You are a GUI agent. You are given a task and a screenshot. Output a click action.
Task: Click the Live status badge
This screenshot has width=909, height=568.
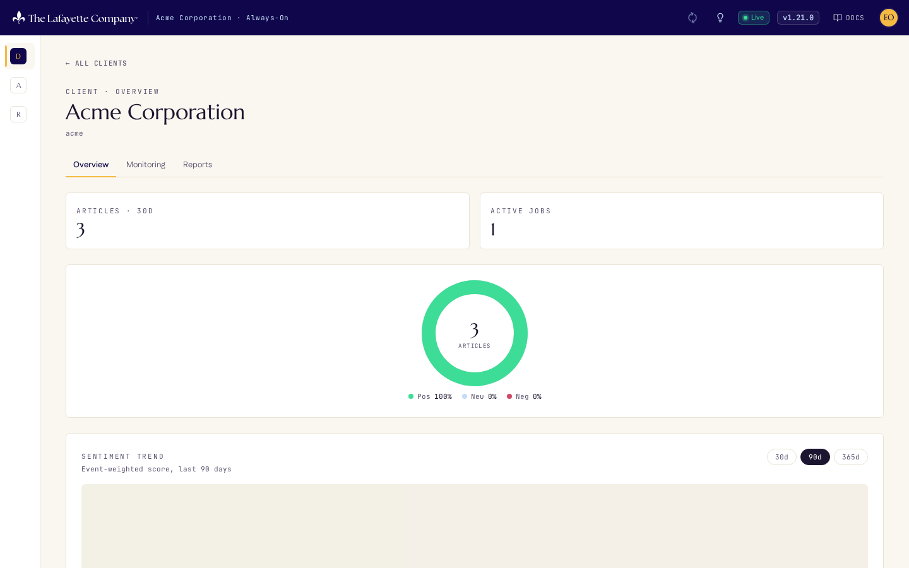point(754,18)
